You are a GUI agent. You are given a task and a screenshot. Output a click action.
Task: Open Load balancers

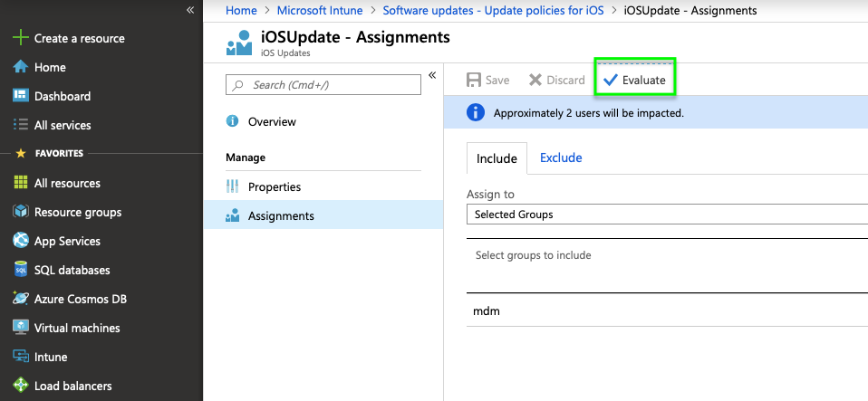pos(72,387)
